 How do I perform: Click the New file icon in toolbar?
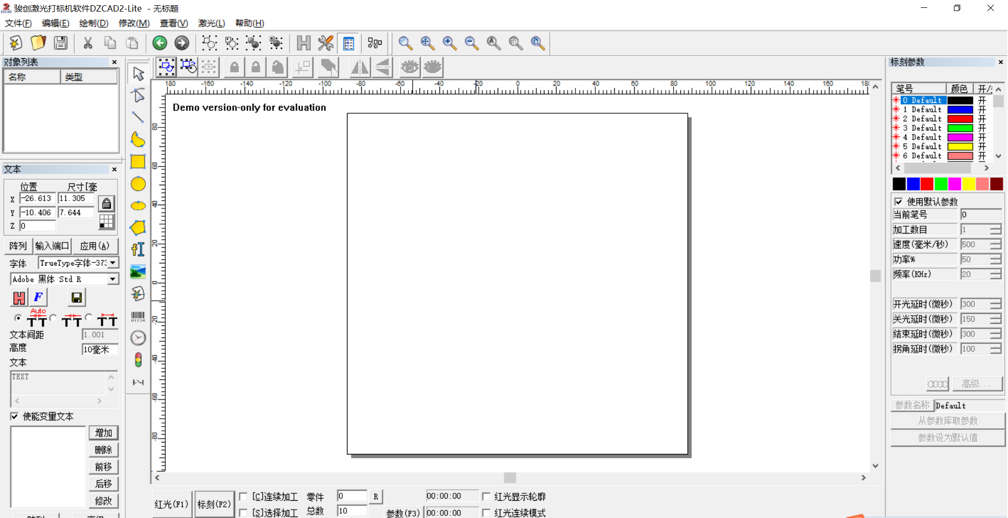pyautogui.click(x=16, y=43)
